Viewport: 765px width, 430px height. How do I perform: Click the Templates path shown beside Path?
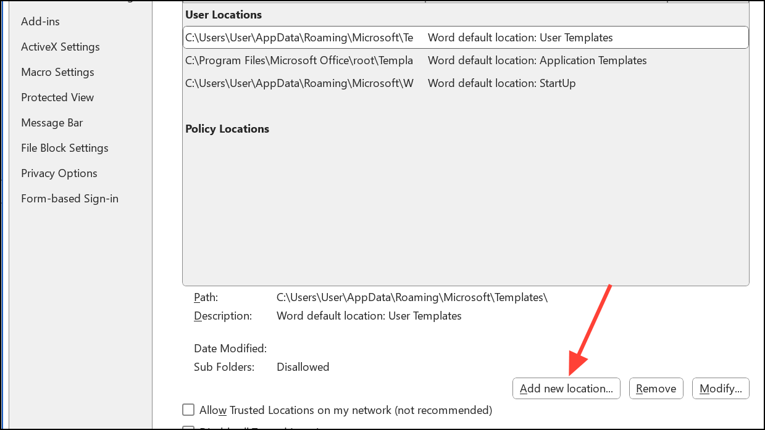(412, 297)
